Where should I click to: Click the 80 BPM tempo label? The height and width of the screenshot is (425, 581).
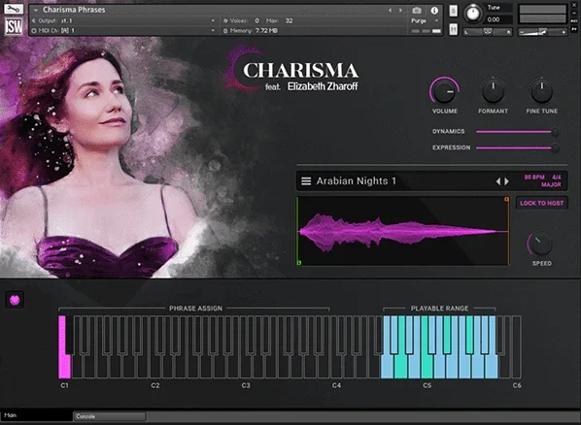[534, 178]
